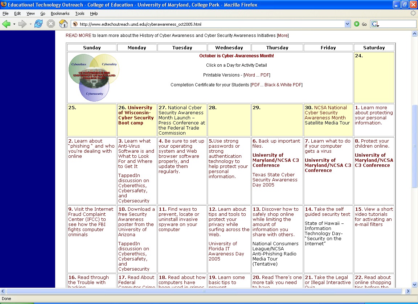Open day 8 Protect your children online link
418x304 pixels.
372,143
